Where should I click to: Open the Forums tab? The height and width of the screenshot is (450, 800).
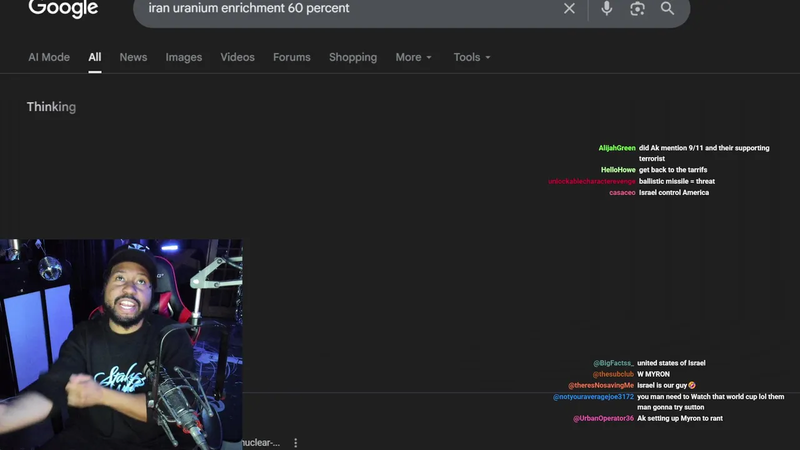(x=292, y=57)
